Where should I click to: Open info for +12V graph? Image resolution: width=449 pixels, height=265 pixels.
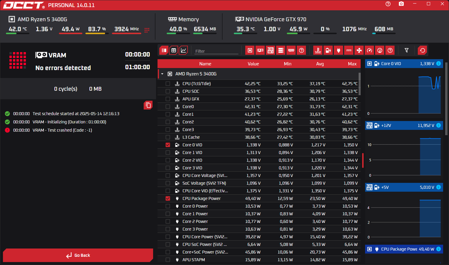click(438, 125)
